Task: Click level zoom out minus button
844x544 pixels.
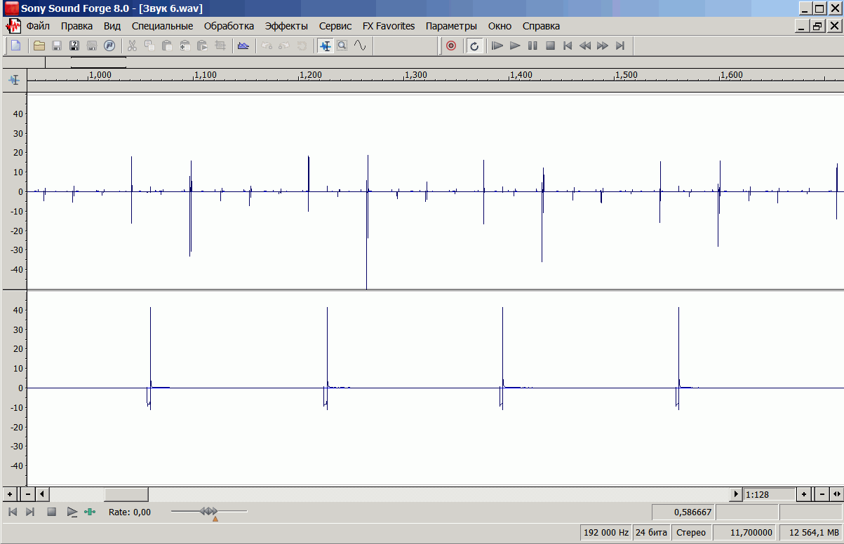Action: click(x=29, y=494)
